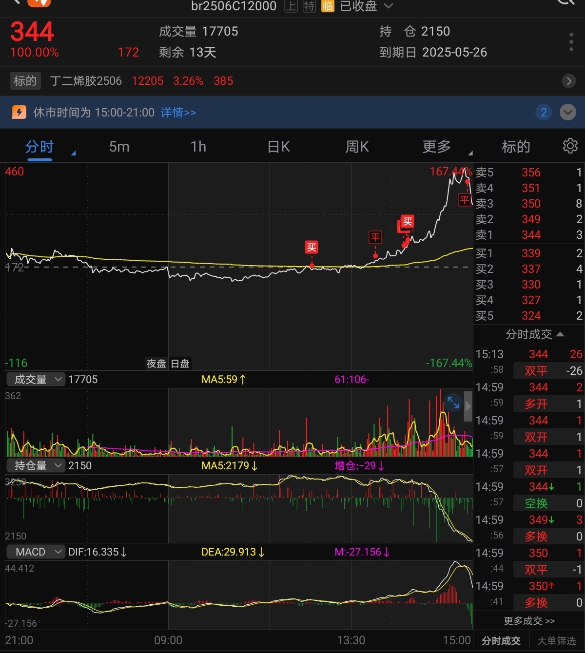Tap the 买3 price 330 row
Image resolution: width=585 pixels, height=653 pixels.
click(x=529, y=285)
